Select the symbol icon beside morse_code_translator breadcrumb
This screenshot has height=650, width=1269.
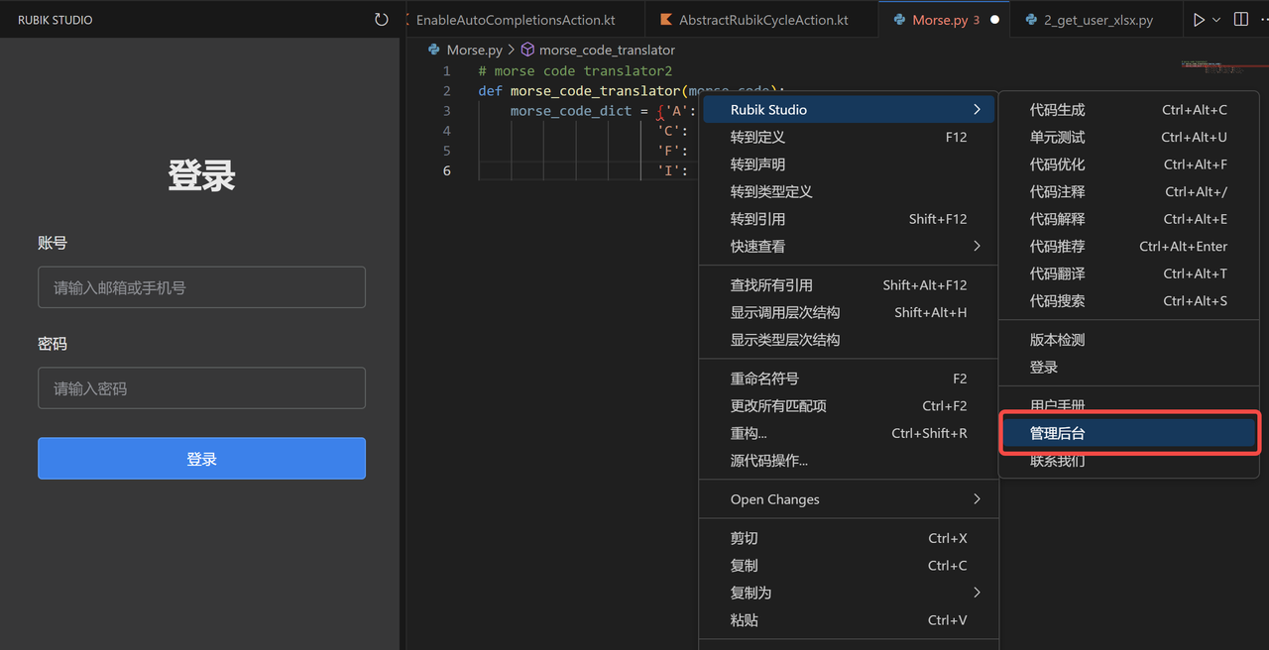[527, 50]
